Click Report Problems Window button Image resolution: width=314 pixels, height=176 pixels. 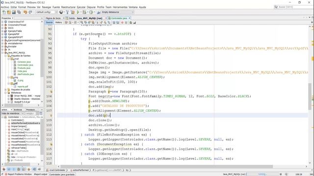(x=18, y=174)
